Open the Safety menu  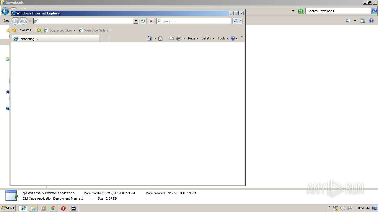tap(208, 38)
